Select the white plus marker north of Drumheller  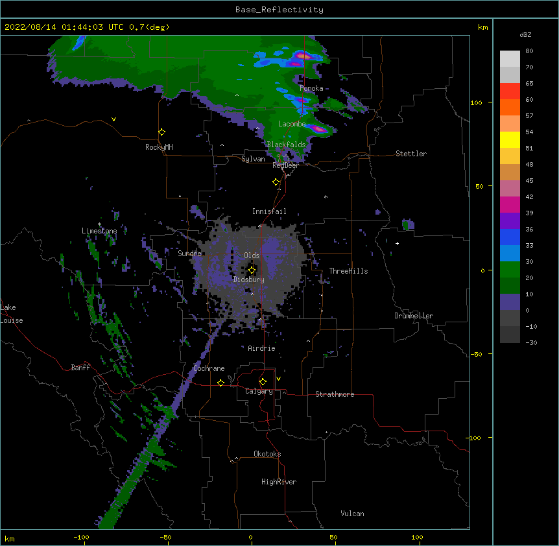tap(397, 243)
